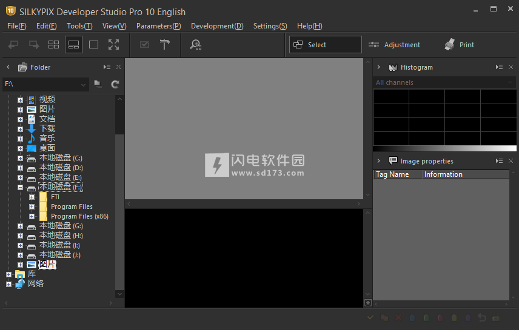The height and width of the screenshot is (330, 519).
Task: Click the next image arrow in toolbar
Action: click(34, 44)
